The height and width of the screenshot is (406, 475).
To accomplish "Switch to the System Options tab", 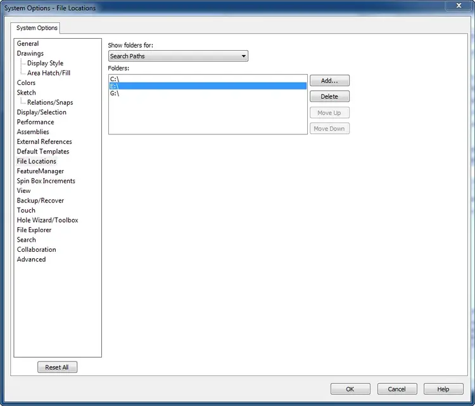I will 37,28.
